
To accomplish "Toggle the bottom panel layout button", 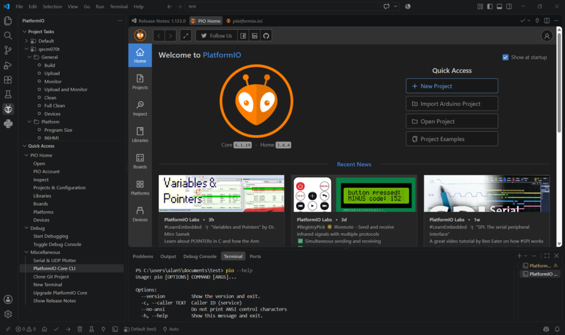I will pos(499,7).
